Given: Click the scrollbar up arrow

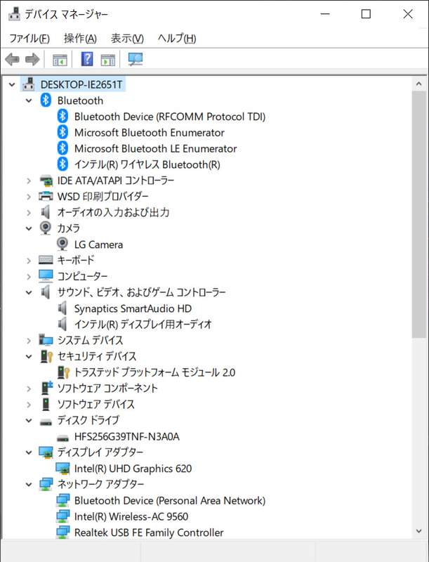Looking at the screenshot, I should pos(418,84).
